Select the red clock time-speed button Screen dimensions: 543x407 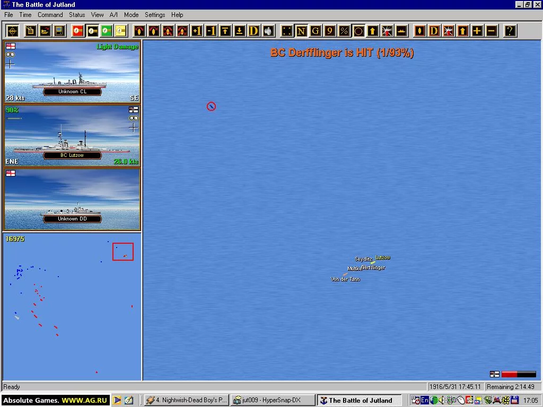(78, 31)
